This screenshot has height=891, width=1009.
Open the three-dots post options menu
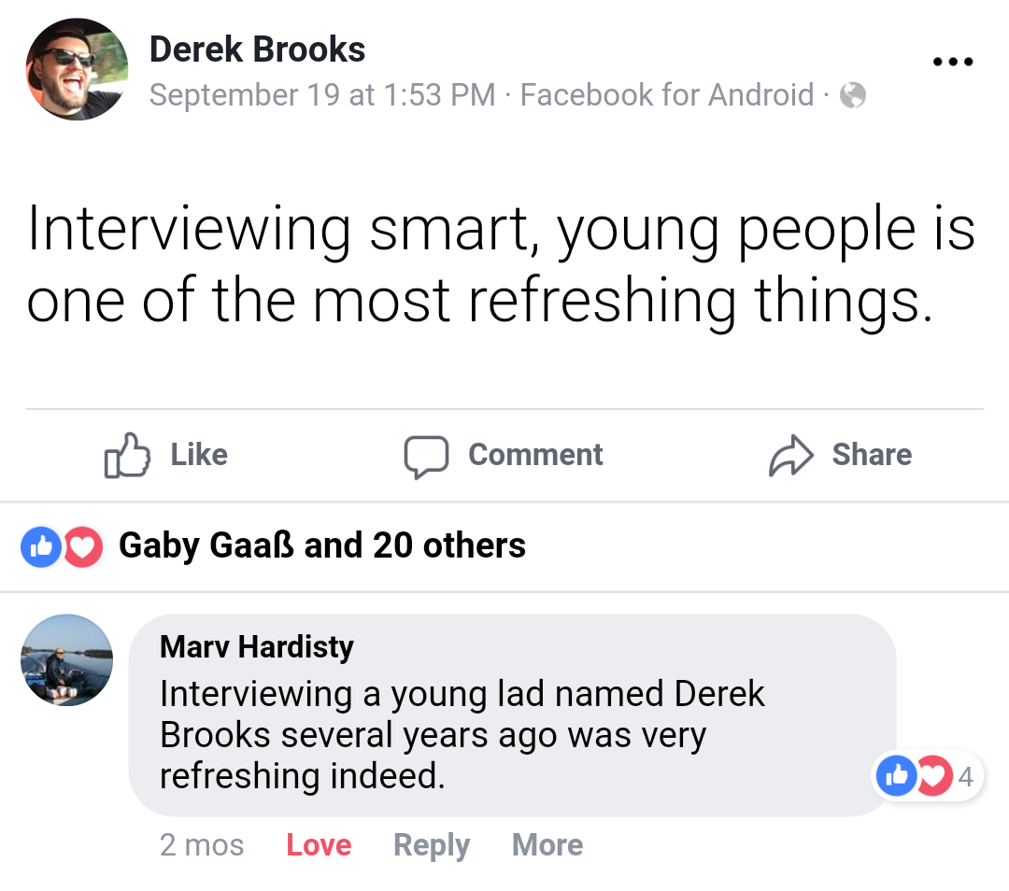[953, 63]
